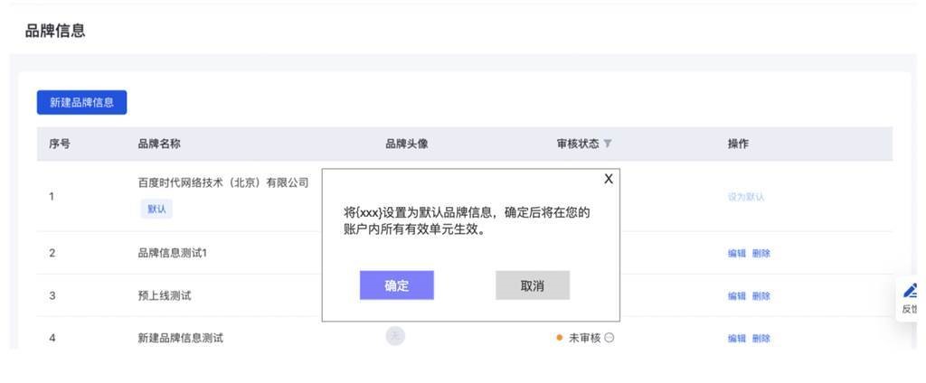Click 编辑 for 新建品牌信息测试

tap(737, 339)
